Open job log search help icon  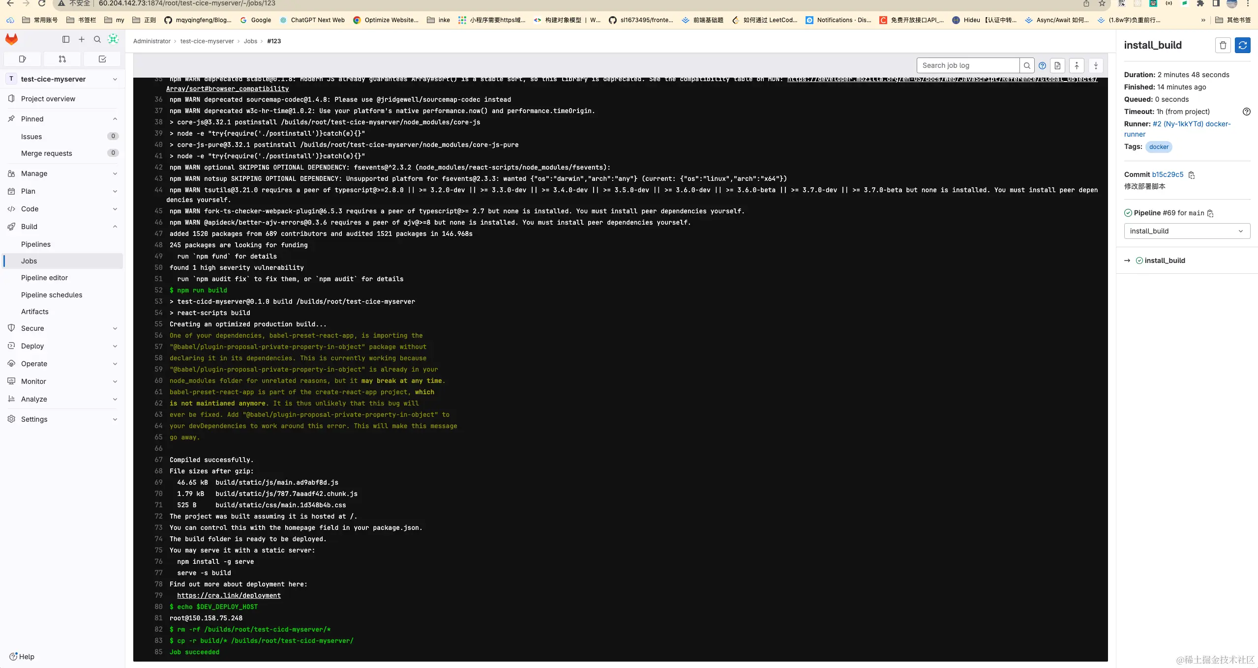[1042, 65]
